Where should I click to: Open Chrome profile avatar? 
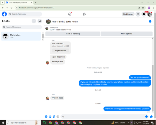(x=149, y=8)
